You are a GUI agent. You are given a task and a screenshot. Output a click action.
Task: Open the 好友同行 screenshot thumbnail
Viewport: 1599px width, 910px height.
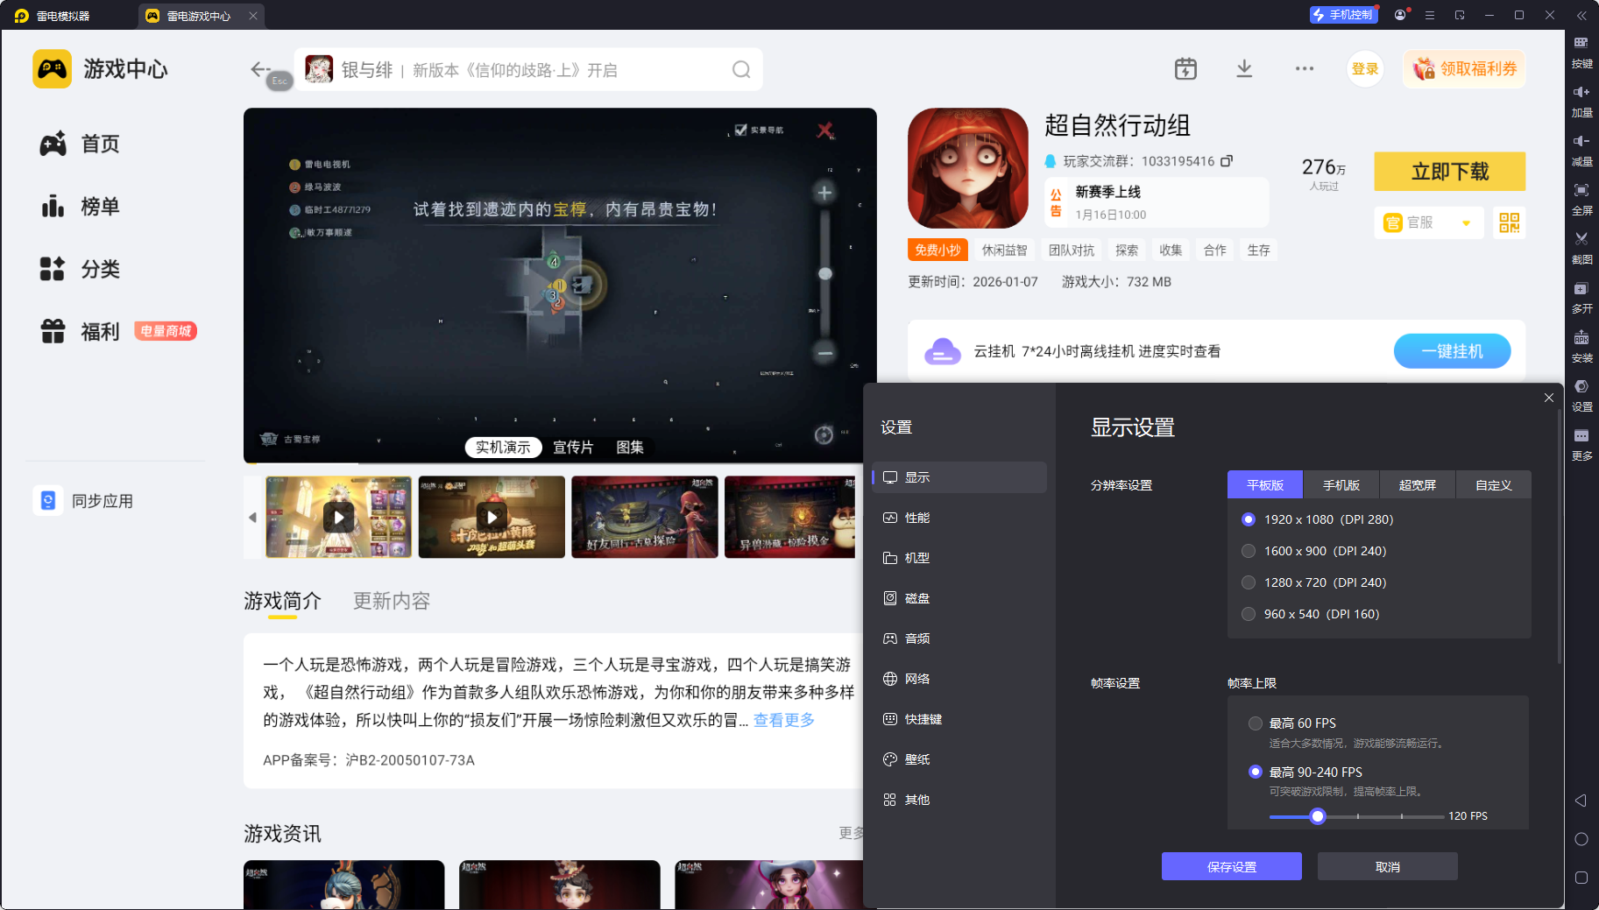pos(645,517)
